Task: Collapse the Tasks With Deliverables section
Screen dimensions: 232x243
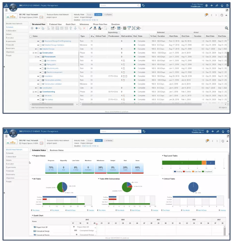Action: 99,179
